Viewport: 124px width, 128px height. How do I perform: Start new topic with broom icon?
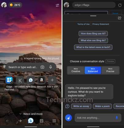click(x=69, y=118)
